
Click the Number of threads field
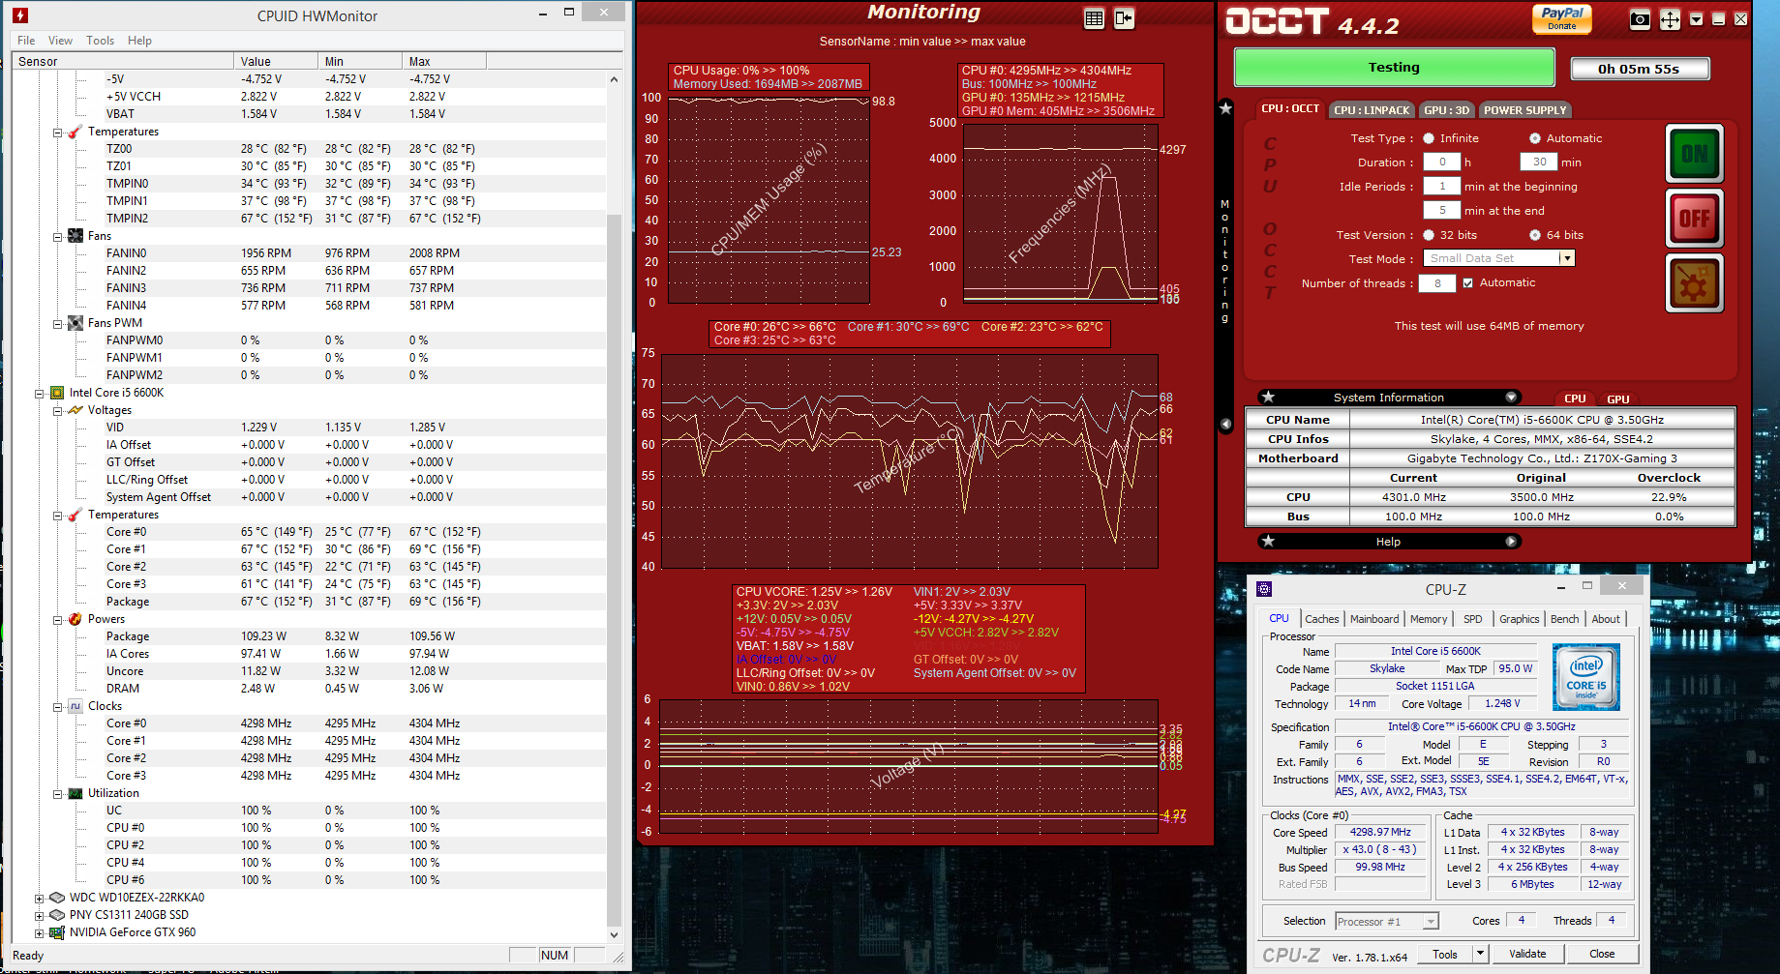pyautogui.click(x=1437, y=283)
